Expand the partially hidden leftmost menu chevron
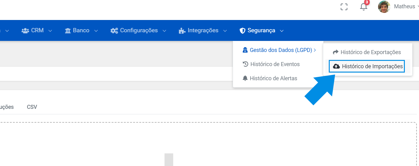Screen dimensions: 419x166 click(7, 31)
